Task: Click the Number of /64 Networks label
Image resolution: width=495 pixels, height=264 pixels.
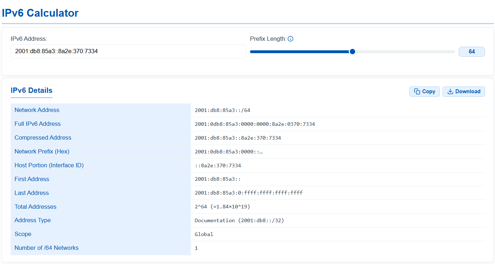Action: (x=46, y=248)
